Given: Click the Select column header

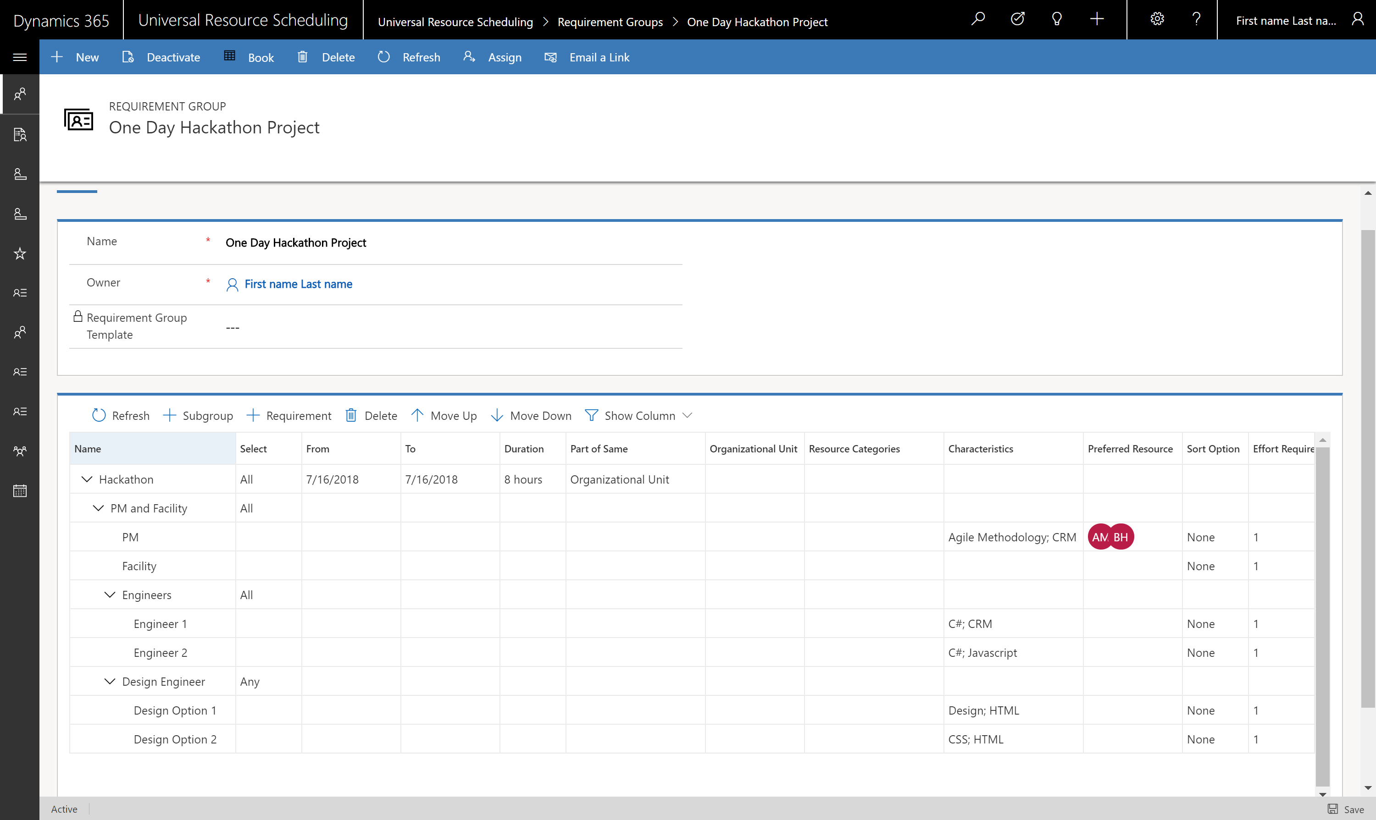Looking at the screenshot, I should point(269,449).
